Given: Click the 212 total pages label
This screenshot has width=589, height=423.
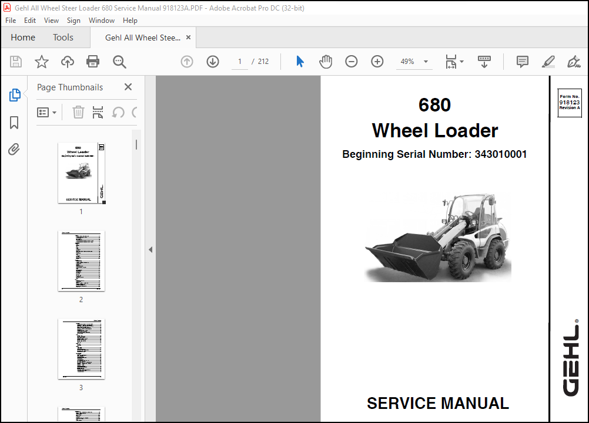Looking at the screenshot, I should click(x=263, y=62).
